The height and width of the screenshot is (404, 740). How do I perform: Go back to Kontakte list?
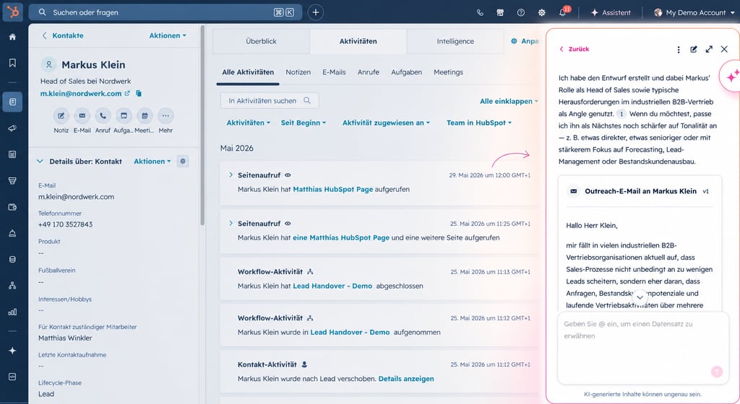(63, 36)
